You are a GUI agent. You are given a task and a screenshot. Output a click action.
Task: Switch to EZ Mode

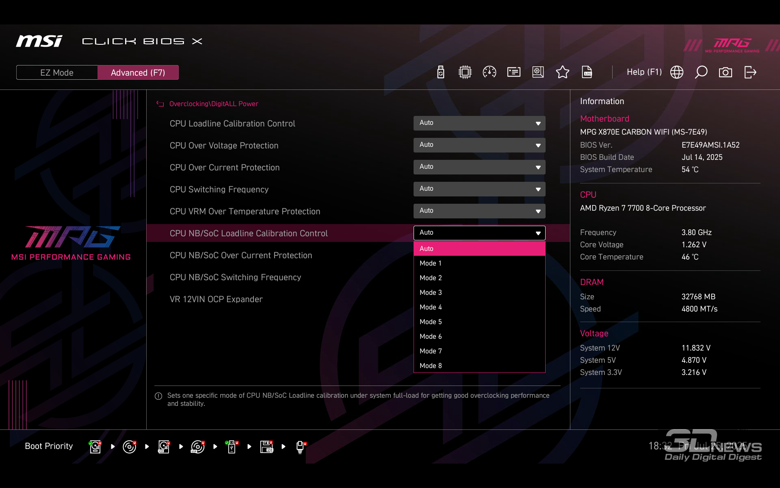click(x=57, y=72)
